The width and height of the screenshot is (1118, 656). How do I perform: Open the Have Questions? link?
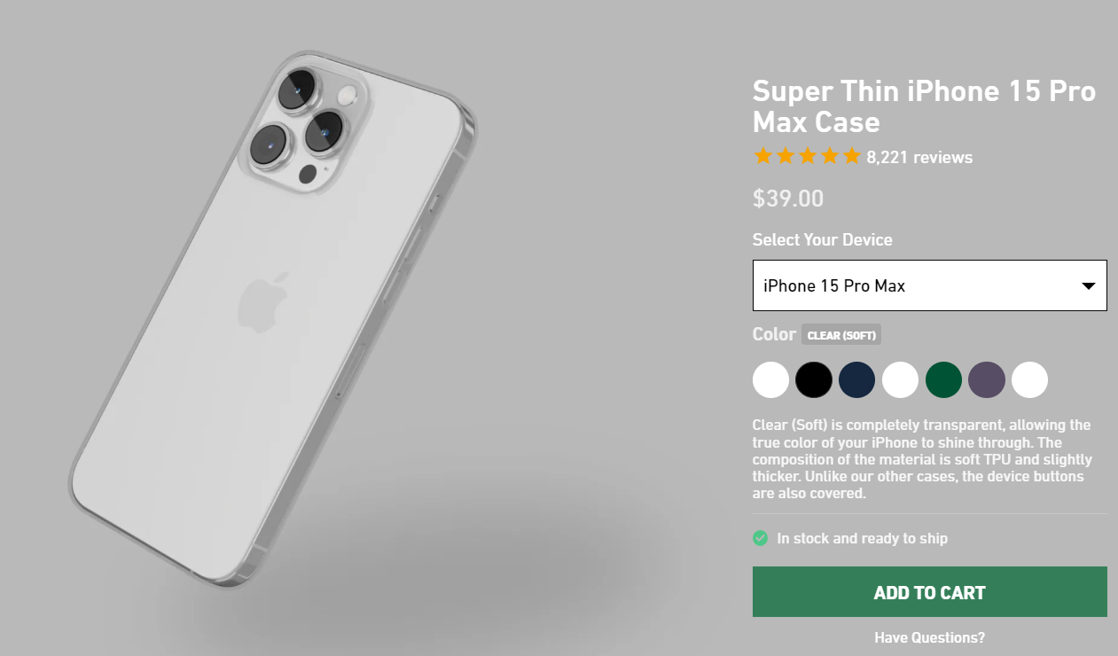click(929, 637)
